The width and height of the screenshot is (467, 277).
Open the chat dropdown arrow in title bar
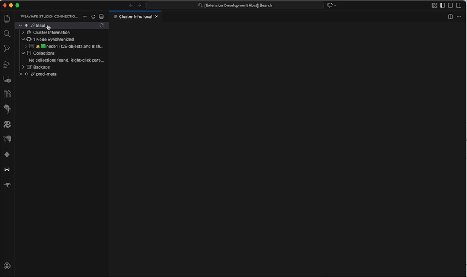[335, 5]
